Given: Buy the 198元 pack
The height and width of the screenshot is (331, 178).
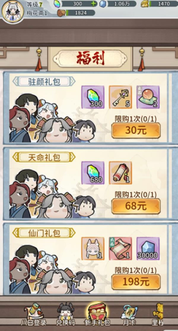Looking at the screenshot, I should [136, 282].
